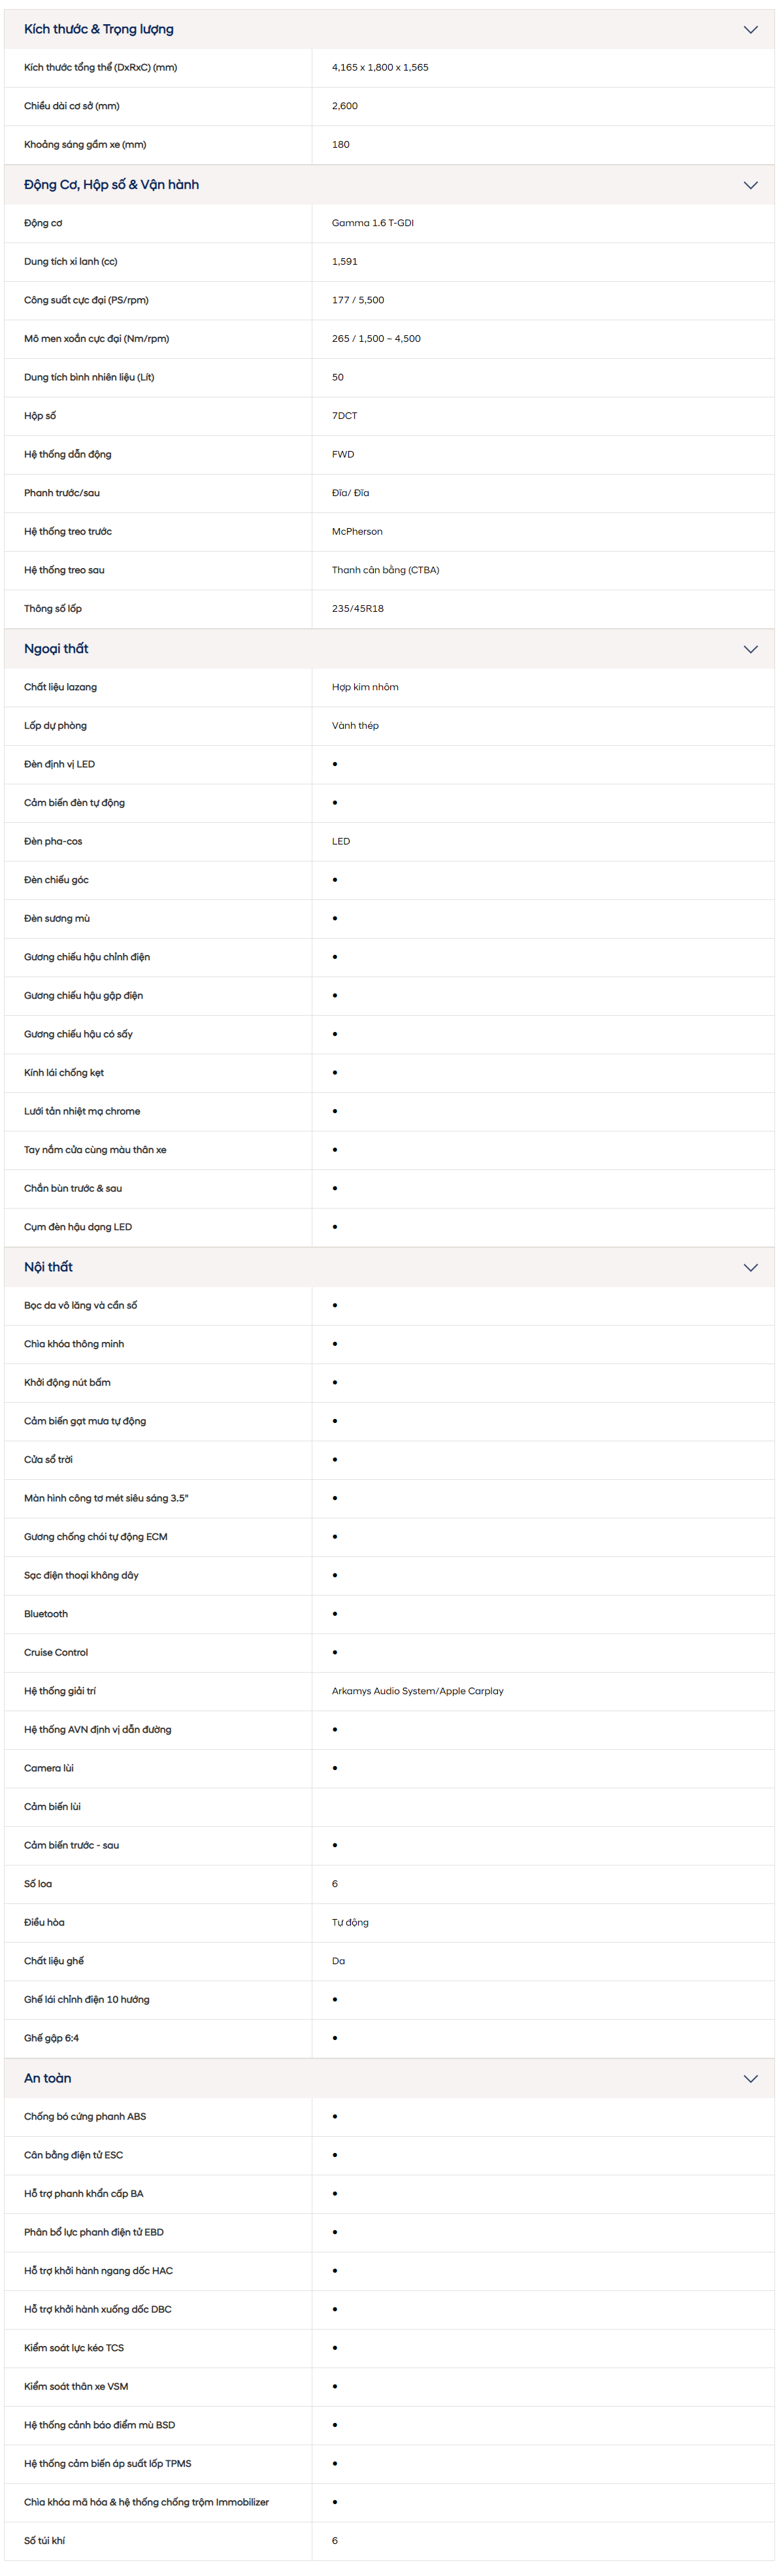Collapse the Ngoại thất section chevron
The height and width of the screenshot is (2576, 779).
point(750,649)
